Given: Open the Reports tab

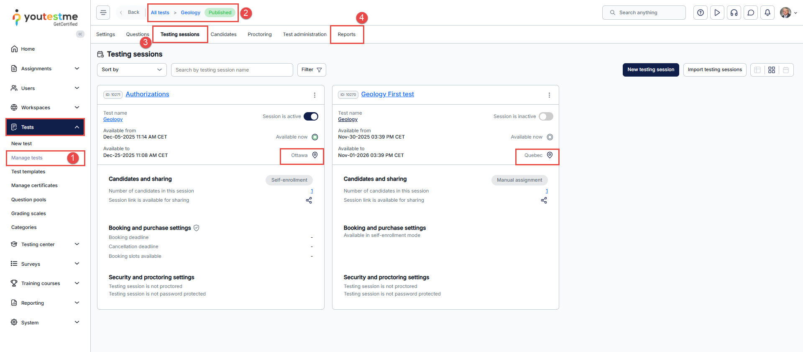Looking at the screenshot, I should [347, 34].
